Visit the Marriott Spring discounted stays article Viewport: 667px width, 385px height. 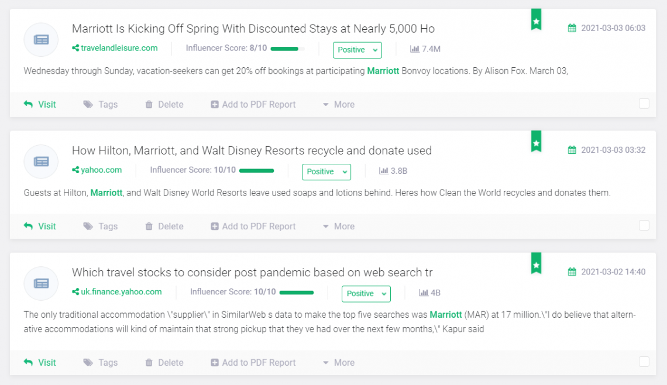(40, 105)
